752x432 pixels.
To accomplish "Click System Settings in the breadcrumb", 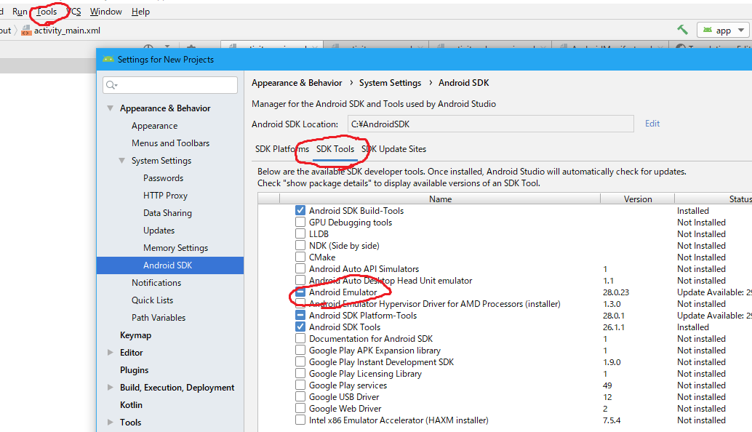I will pos(390,83).
